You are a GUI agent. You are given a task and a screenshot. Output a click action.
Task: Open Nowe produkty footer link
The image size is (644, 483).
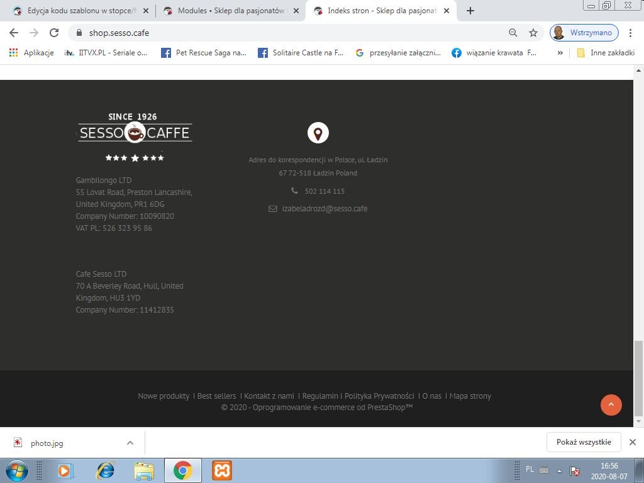[164, 396]
